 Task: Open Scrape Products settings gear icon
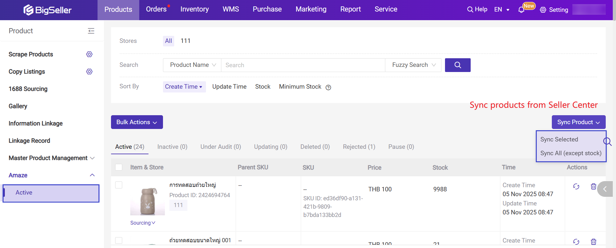89,54
